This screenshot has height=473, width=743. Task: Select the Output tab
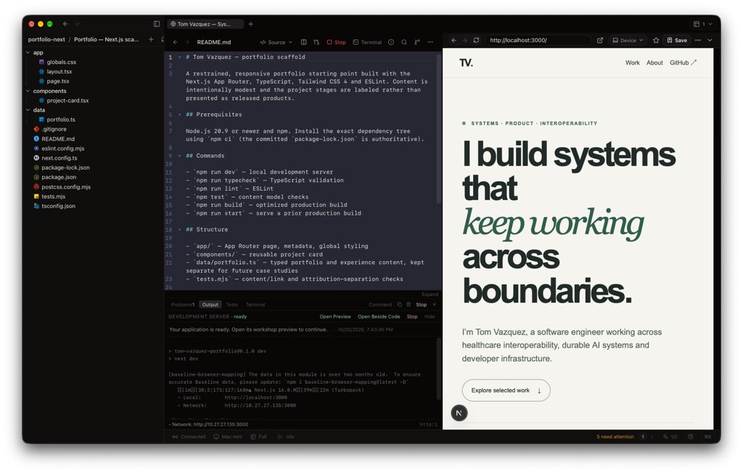click(x=210, y=305)
